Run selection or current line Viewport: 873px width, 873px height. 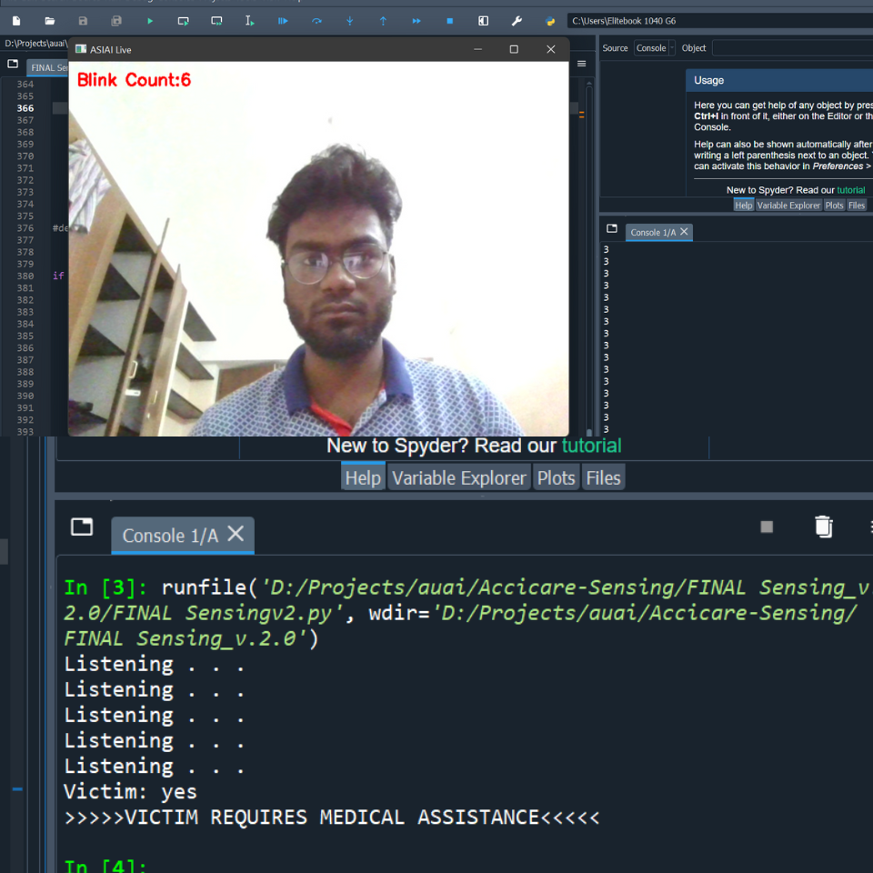[x=250, y=21]
